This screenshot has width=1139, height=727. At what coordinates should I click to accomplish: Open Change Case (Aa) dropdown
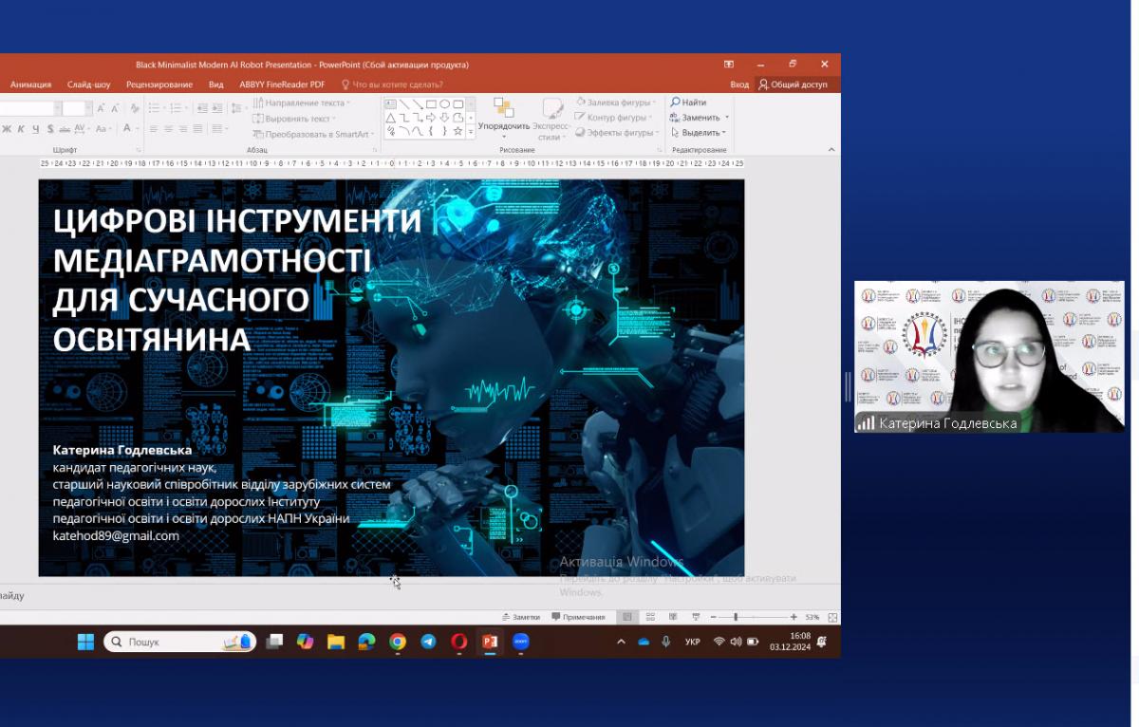(104, 129)
